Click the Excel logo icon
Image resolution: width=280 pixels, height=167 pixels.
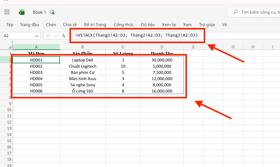point(22,12)
